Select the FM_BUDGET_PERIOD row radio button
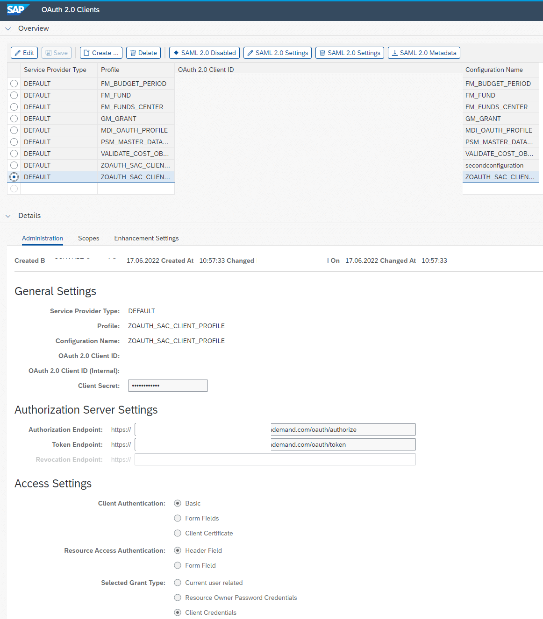 [x=14, y=84]
